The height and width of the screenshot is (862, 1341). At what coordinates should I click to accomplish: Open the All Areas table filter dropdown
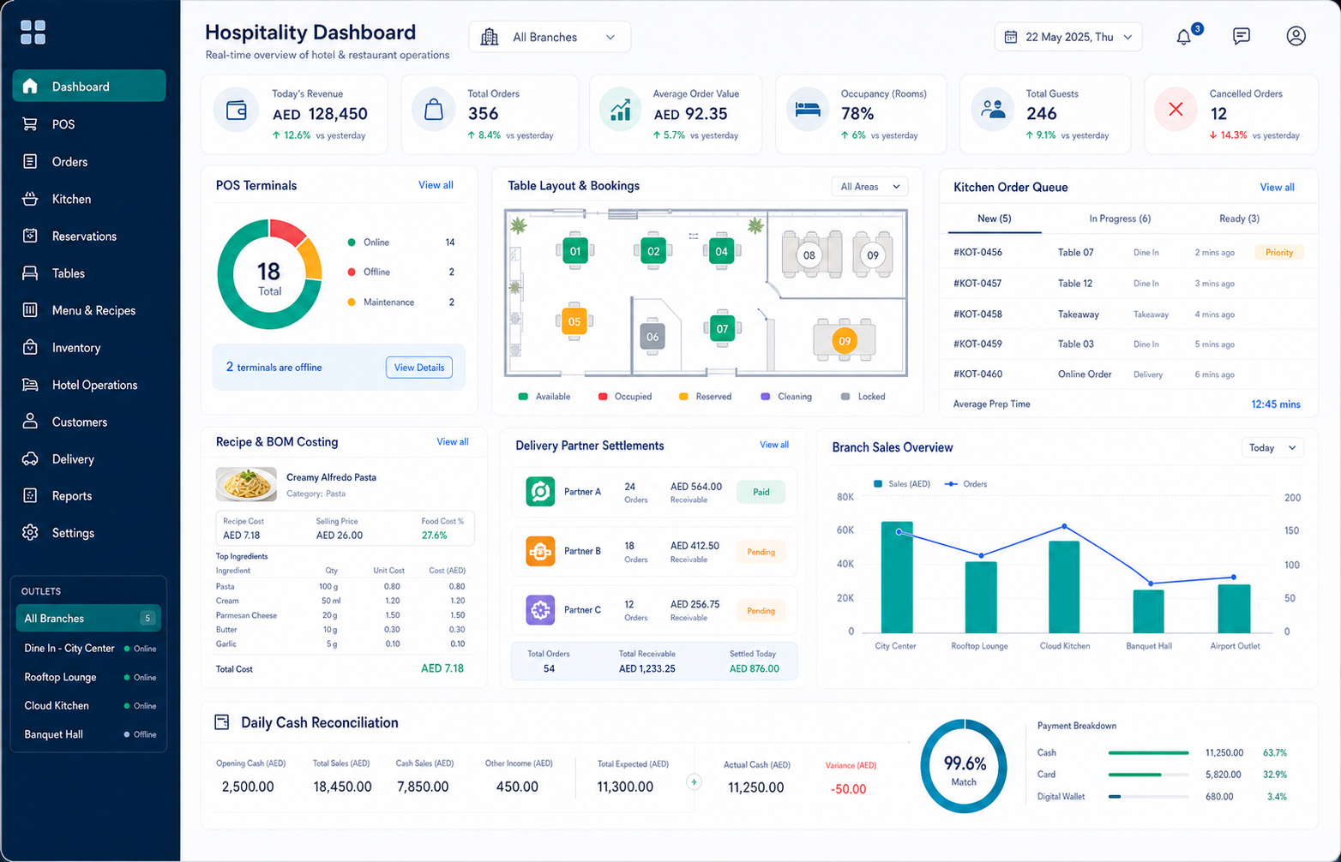tap(869, 186)
